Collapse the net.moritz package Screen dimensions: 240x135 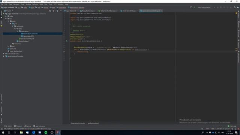pyautogui.click(x=13, y=26)
